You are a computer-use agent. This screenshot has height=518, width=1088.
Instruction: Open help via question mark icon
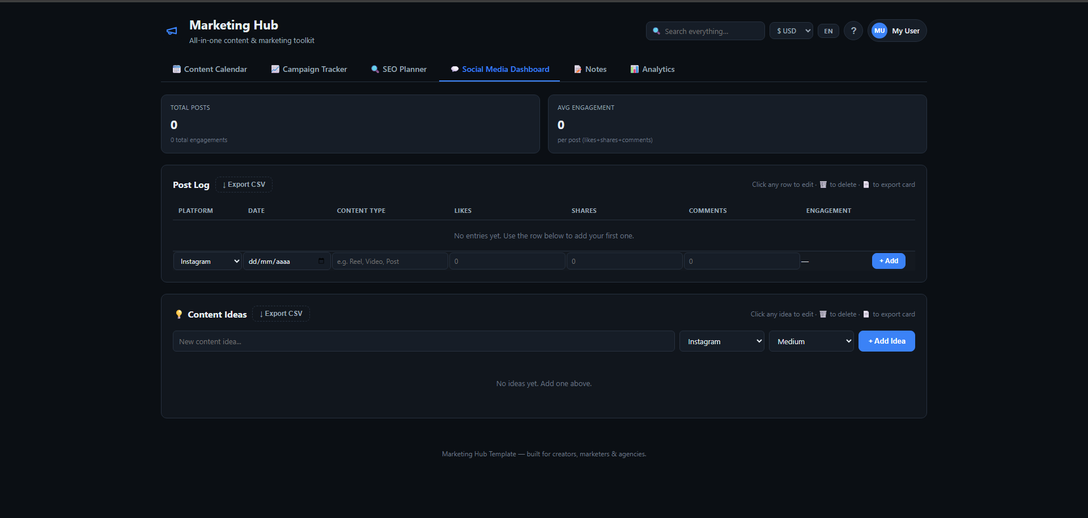pos(853,31)
